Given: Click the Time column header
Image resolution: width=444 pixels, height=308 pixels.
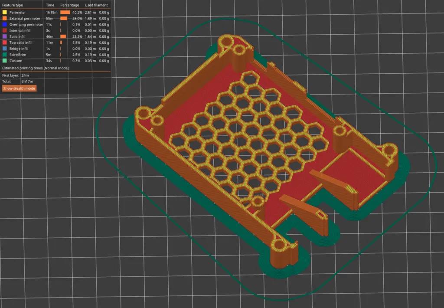Looking at the screenshot, I should point(50,5).
